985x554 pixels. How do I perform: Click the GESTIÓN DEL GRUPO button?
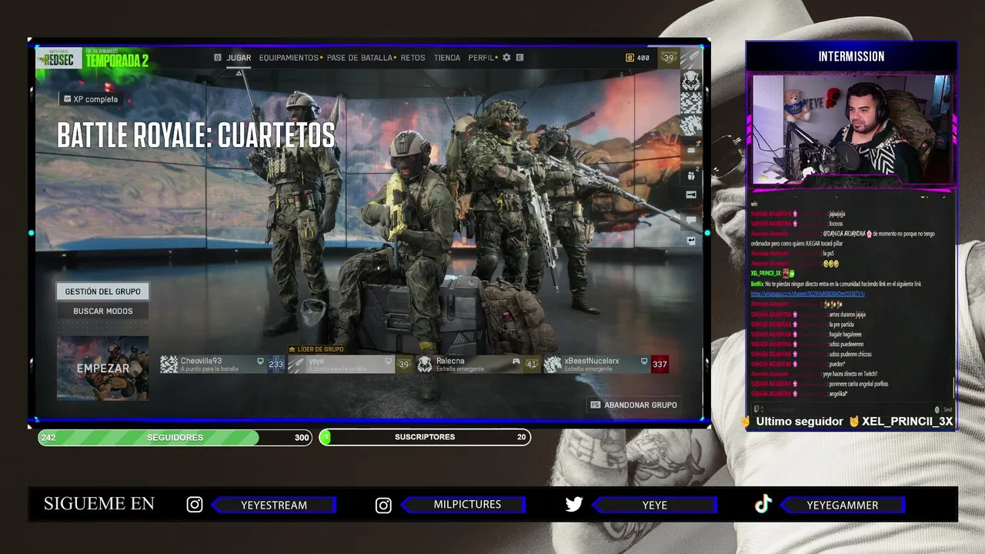pyautogui.click(x=102, y=292)
